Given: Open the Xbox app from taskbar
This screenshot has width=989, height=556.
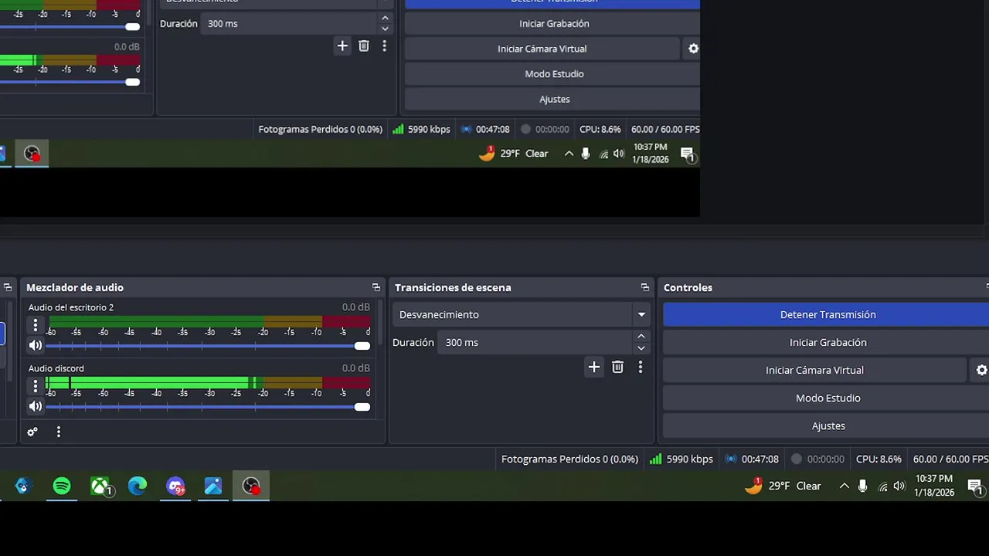Looking at the screenshot, I should (100, 486).
